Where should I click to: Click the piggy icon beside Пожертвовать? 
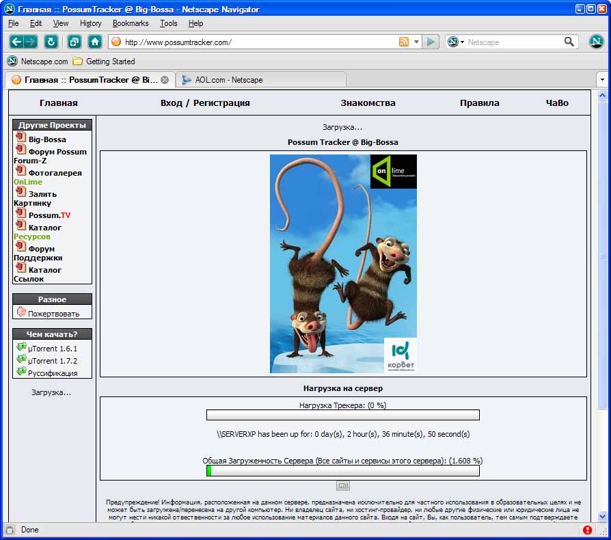point(21,311)
